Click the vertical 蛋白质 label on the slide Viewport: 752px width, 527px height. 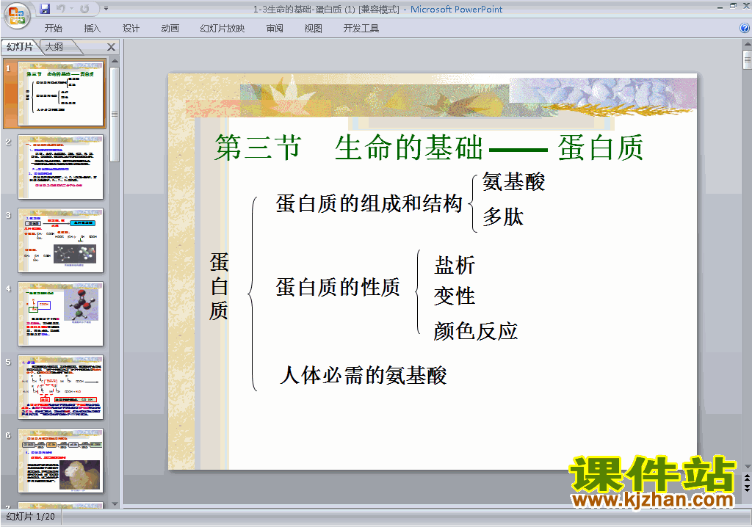pyautogui.click(x=219, y=286)
